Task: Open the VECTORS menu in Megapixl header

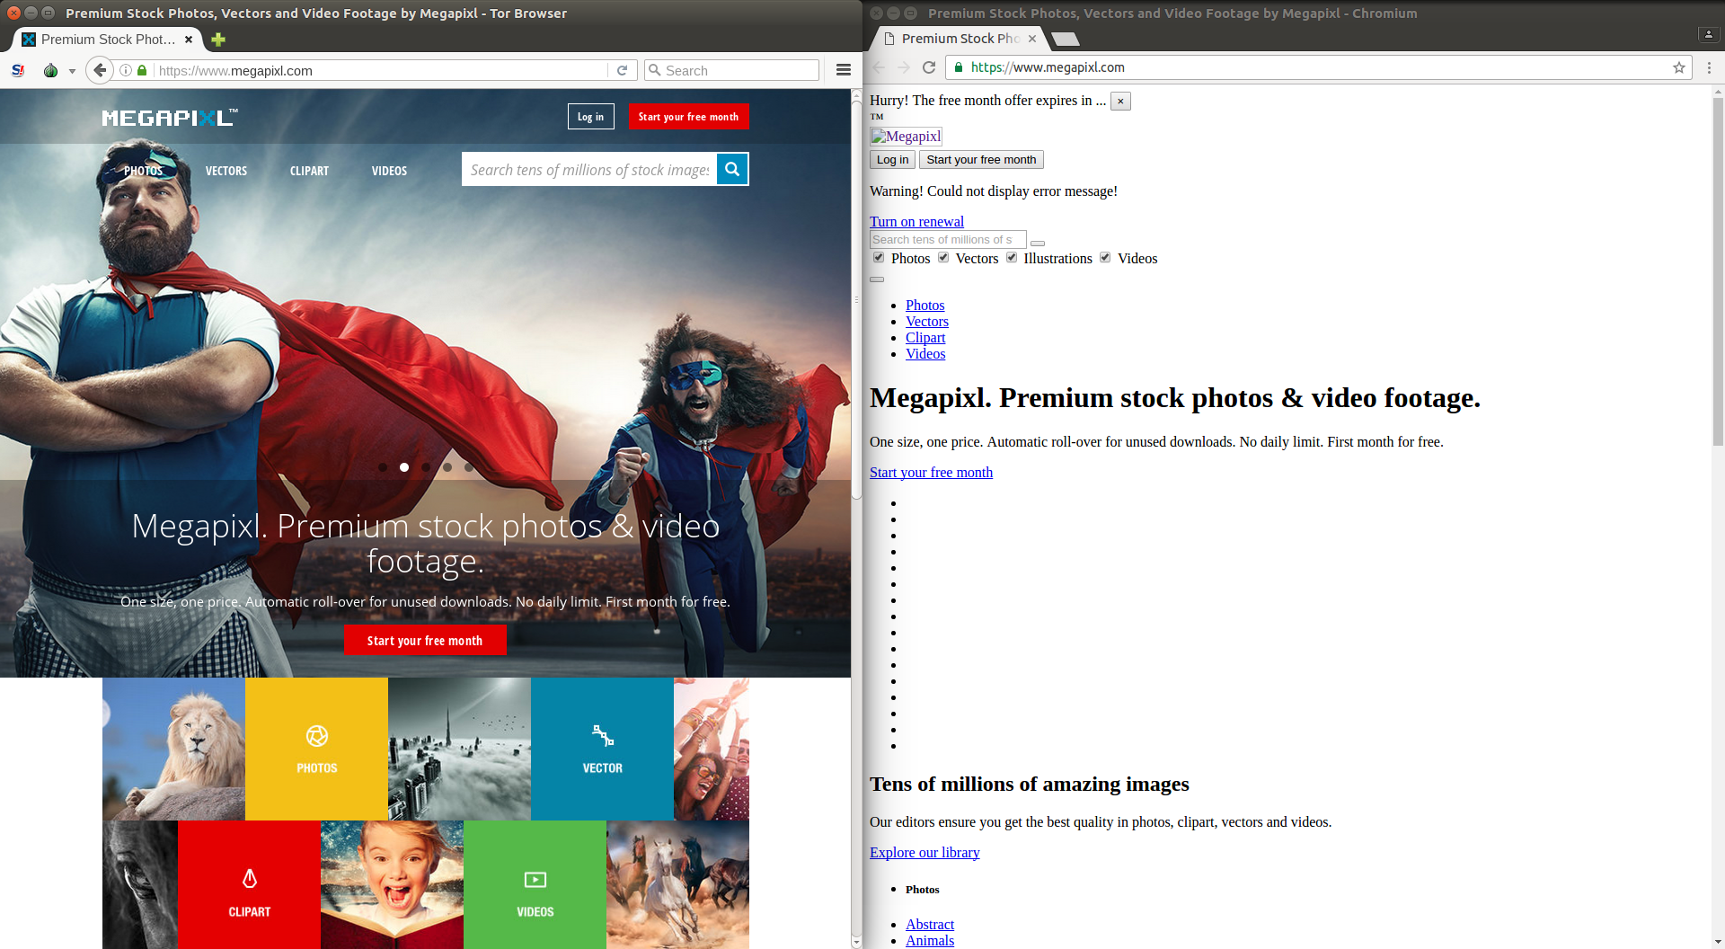Action: (x=226, y=171)
